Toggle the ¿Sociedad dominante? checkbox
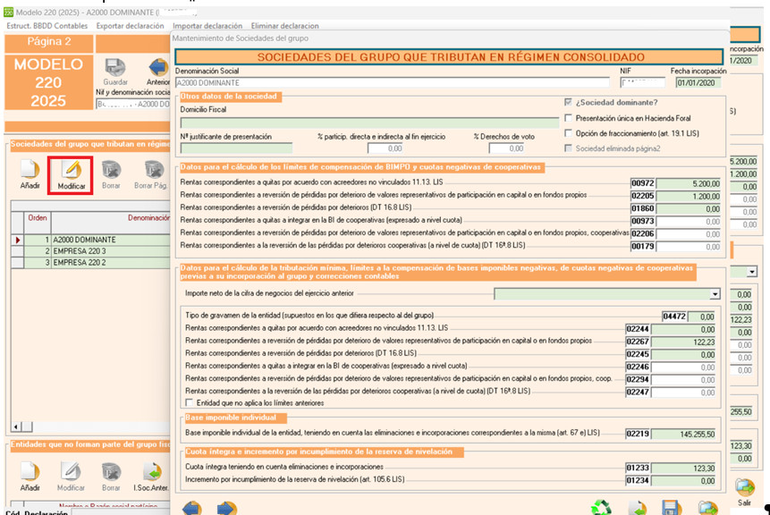The width and height of the screenshot is (770, 515). tap(568, 102)
